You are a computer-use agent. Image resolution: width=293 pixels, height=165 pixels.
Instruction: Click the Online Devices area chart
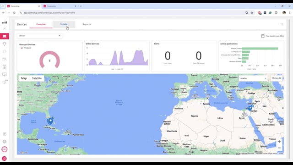pyautogui.click(x=118, y=58)
